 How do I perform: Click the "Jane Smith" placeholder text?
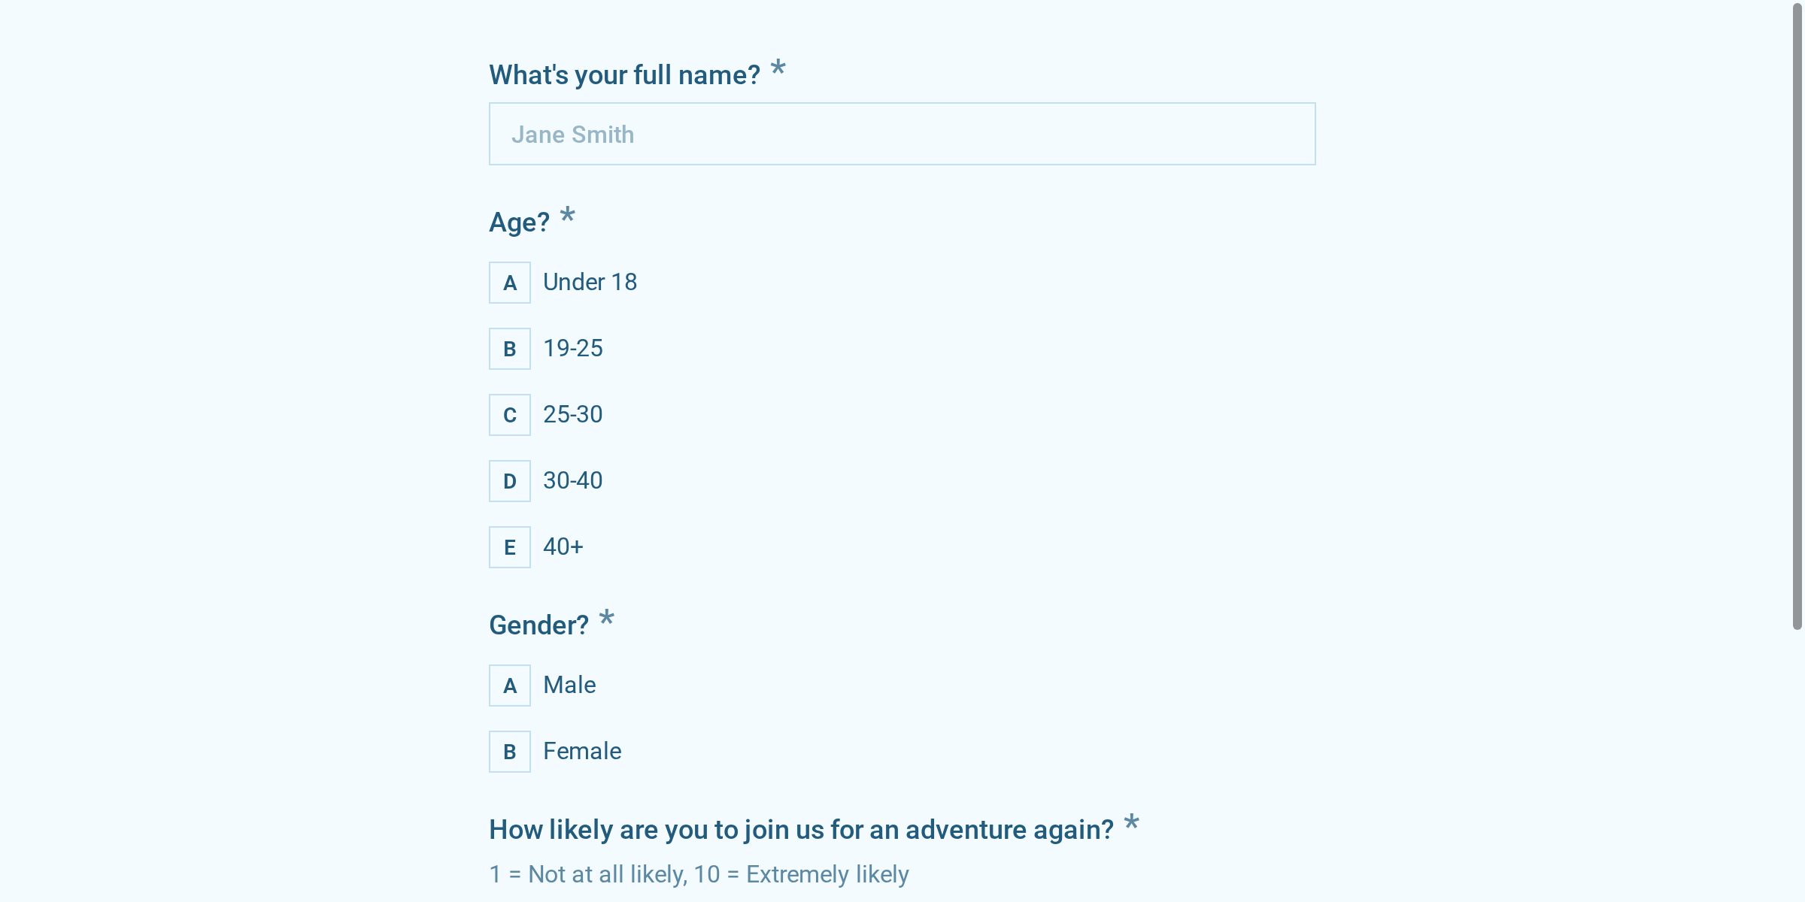[574, 134]
